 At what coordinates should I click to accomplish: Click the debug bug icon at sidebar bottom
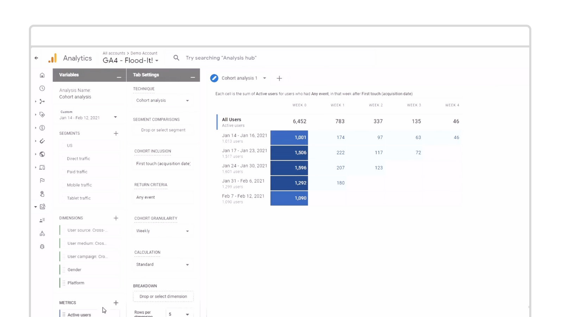pyautogui.click(x=42, y=247)
